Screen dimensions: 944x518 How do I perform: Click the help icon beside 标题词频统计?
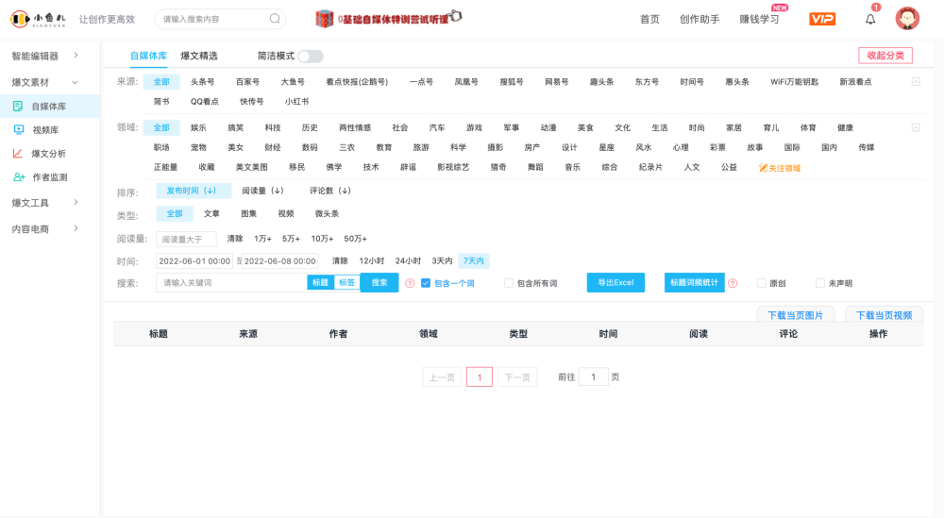pyautogui.click(x=733, y=283)
